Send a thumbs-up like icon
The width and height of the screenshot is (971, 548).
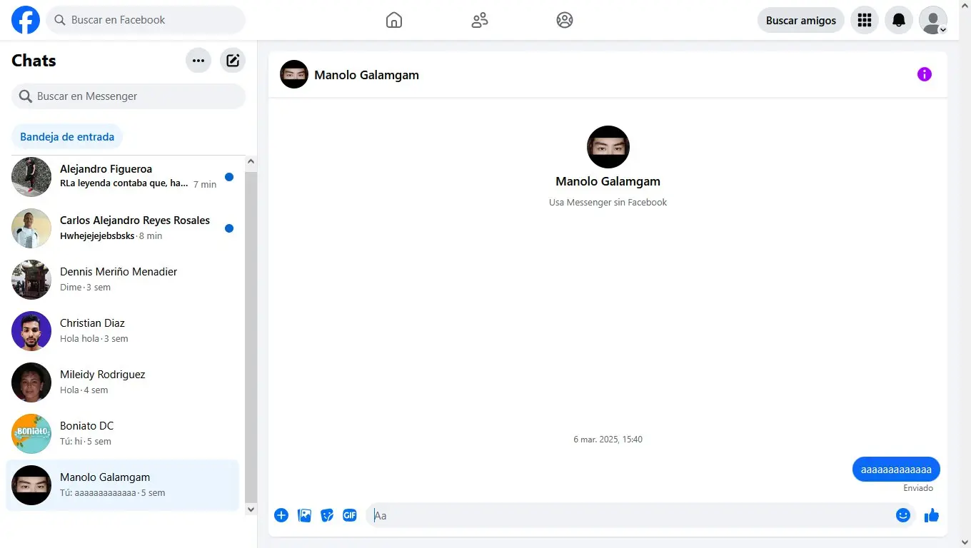(931, 514)
